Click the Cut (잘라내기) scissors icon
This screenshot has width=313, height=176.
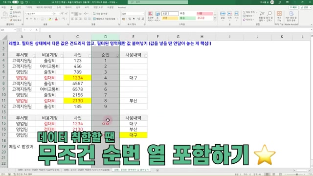[x=11, y=13]
